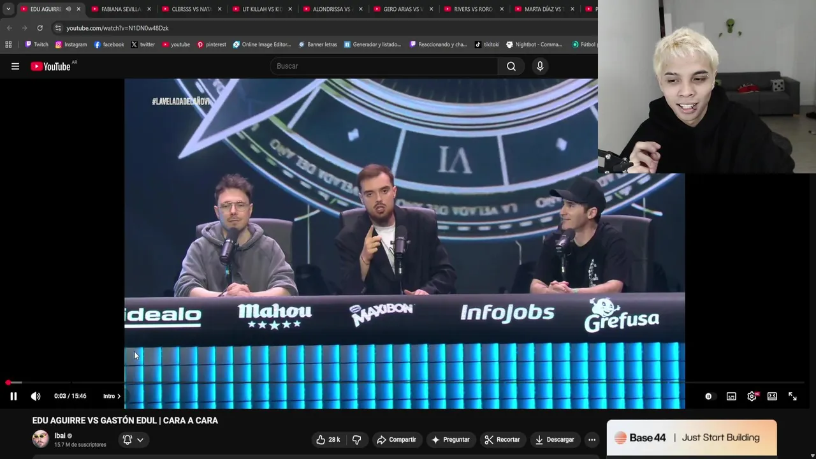Open the Online Image Editor bookmark

[262, 45]
